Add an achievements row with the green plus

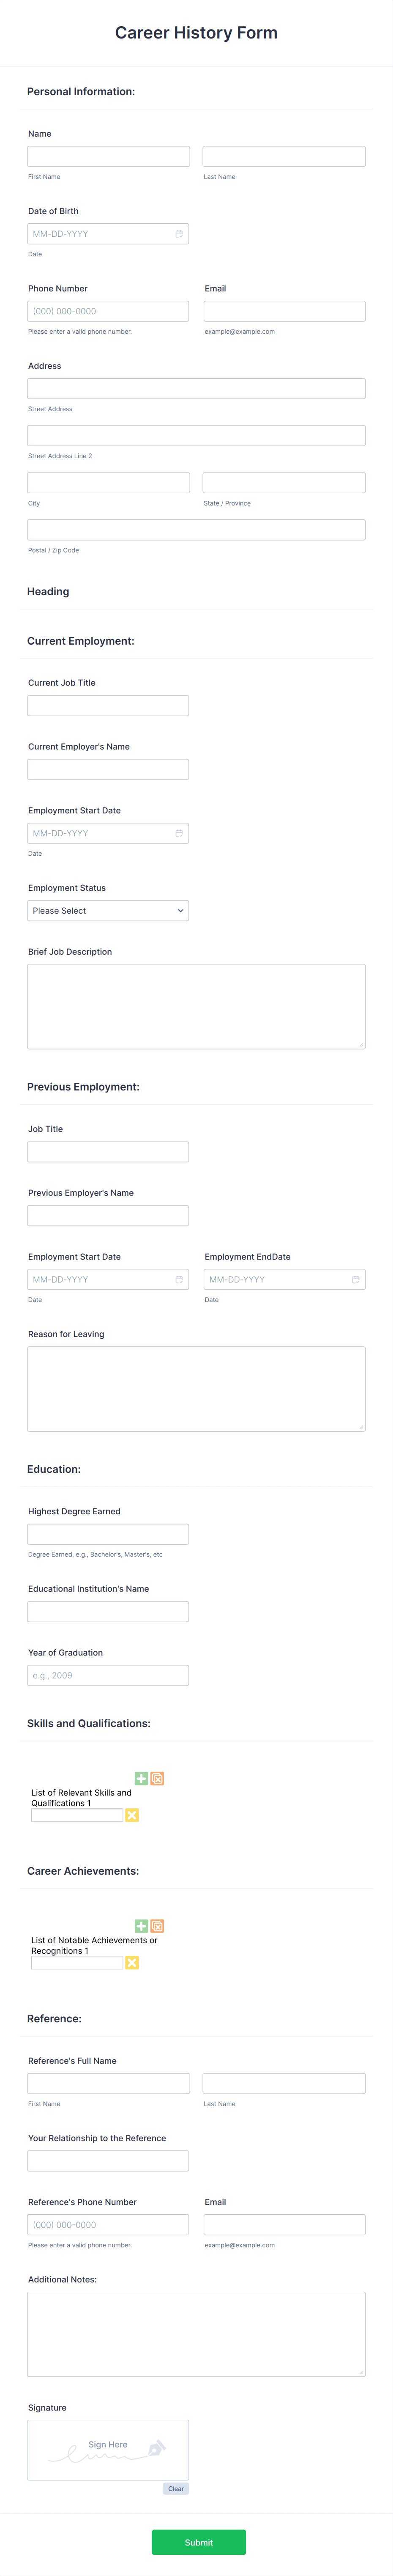(141, 1926)
